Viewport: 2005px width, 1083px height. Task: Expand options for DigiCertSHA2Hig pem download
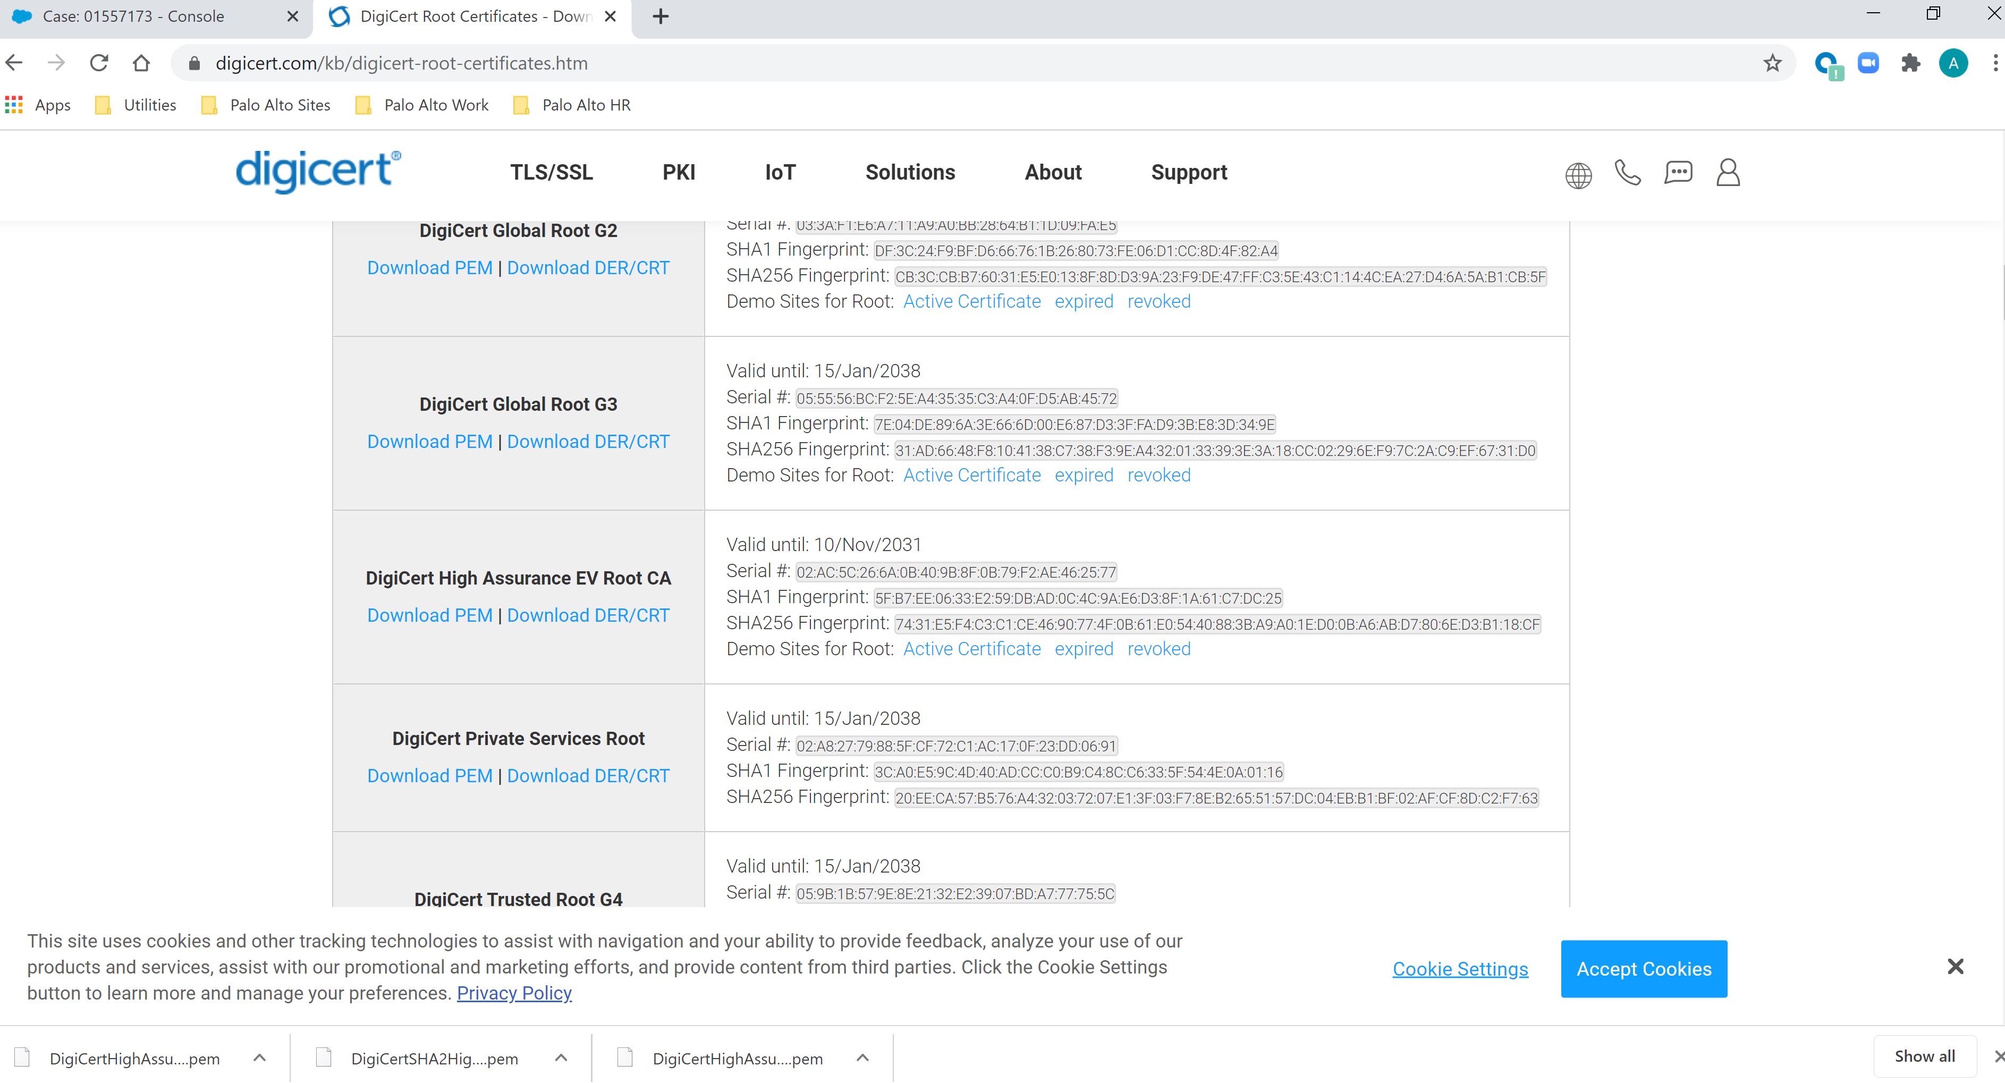(x=561, y=1057)
